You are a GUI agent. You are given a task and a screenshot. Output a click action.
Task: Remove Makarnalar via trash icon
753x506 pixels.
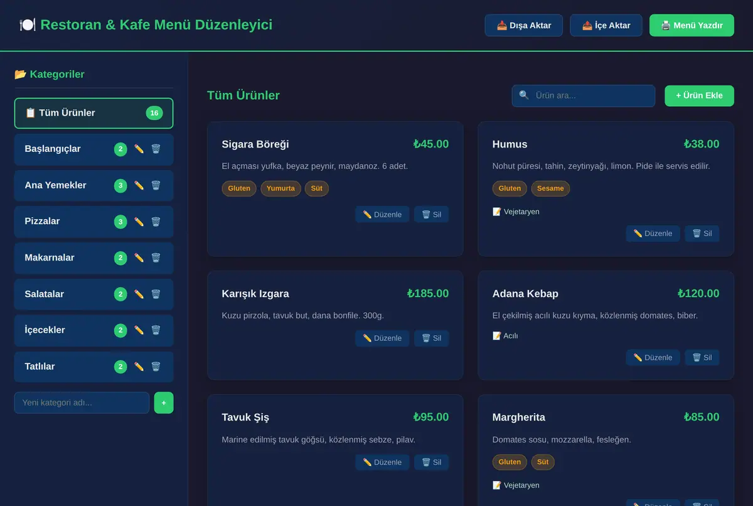click(156, 258)
